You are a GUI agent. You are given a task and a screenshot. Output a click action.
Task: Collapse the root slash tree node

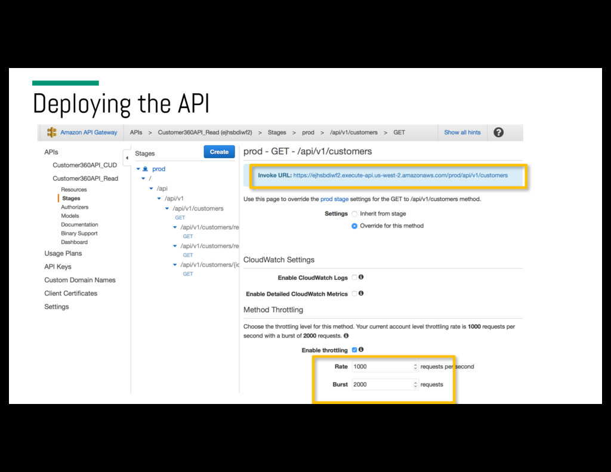coord(143,178)
